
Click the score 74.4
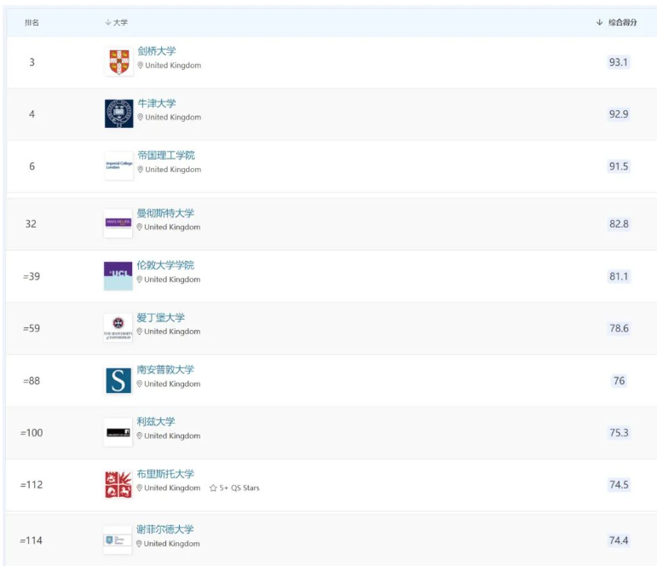(619, 540)
